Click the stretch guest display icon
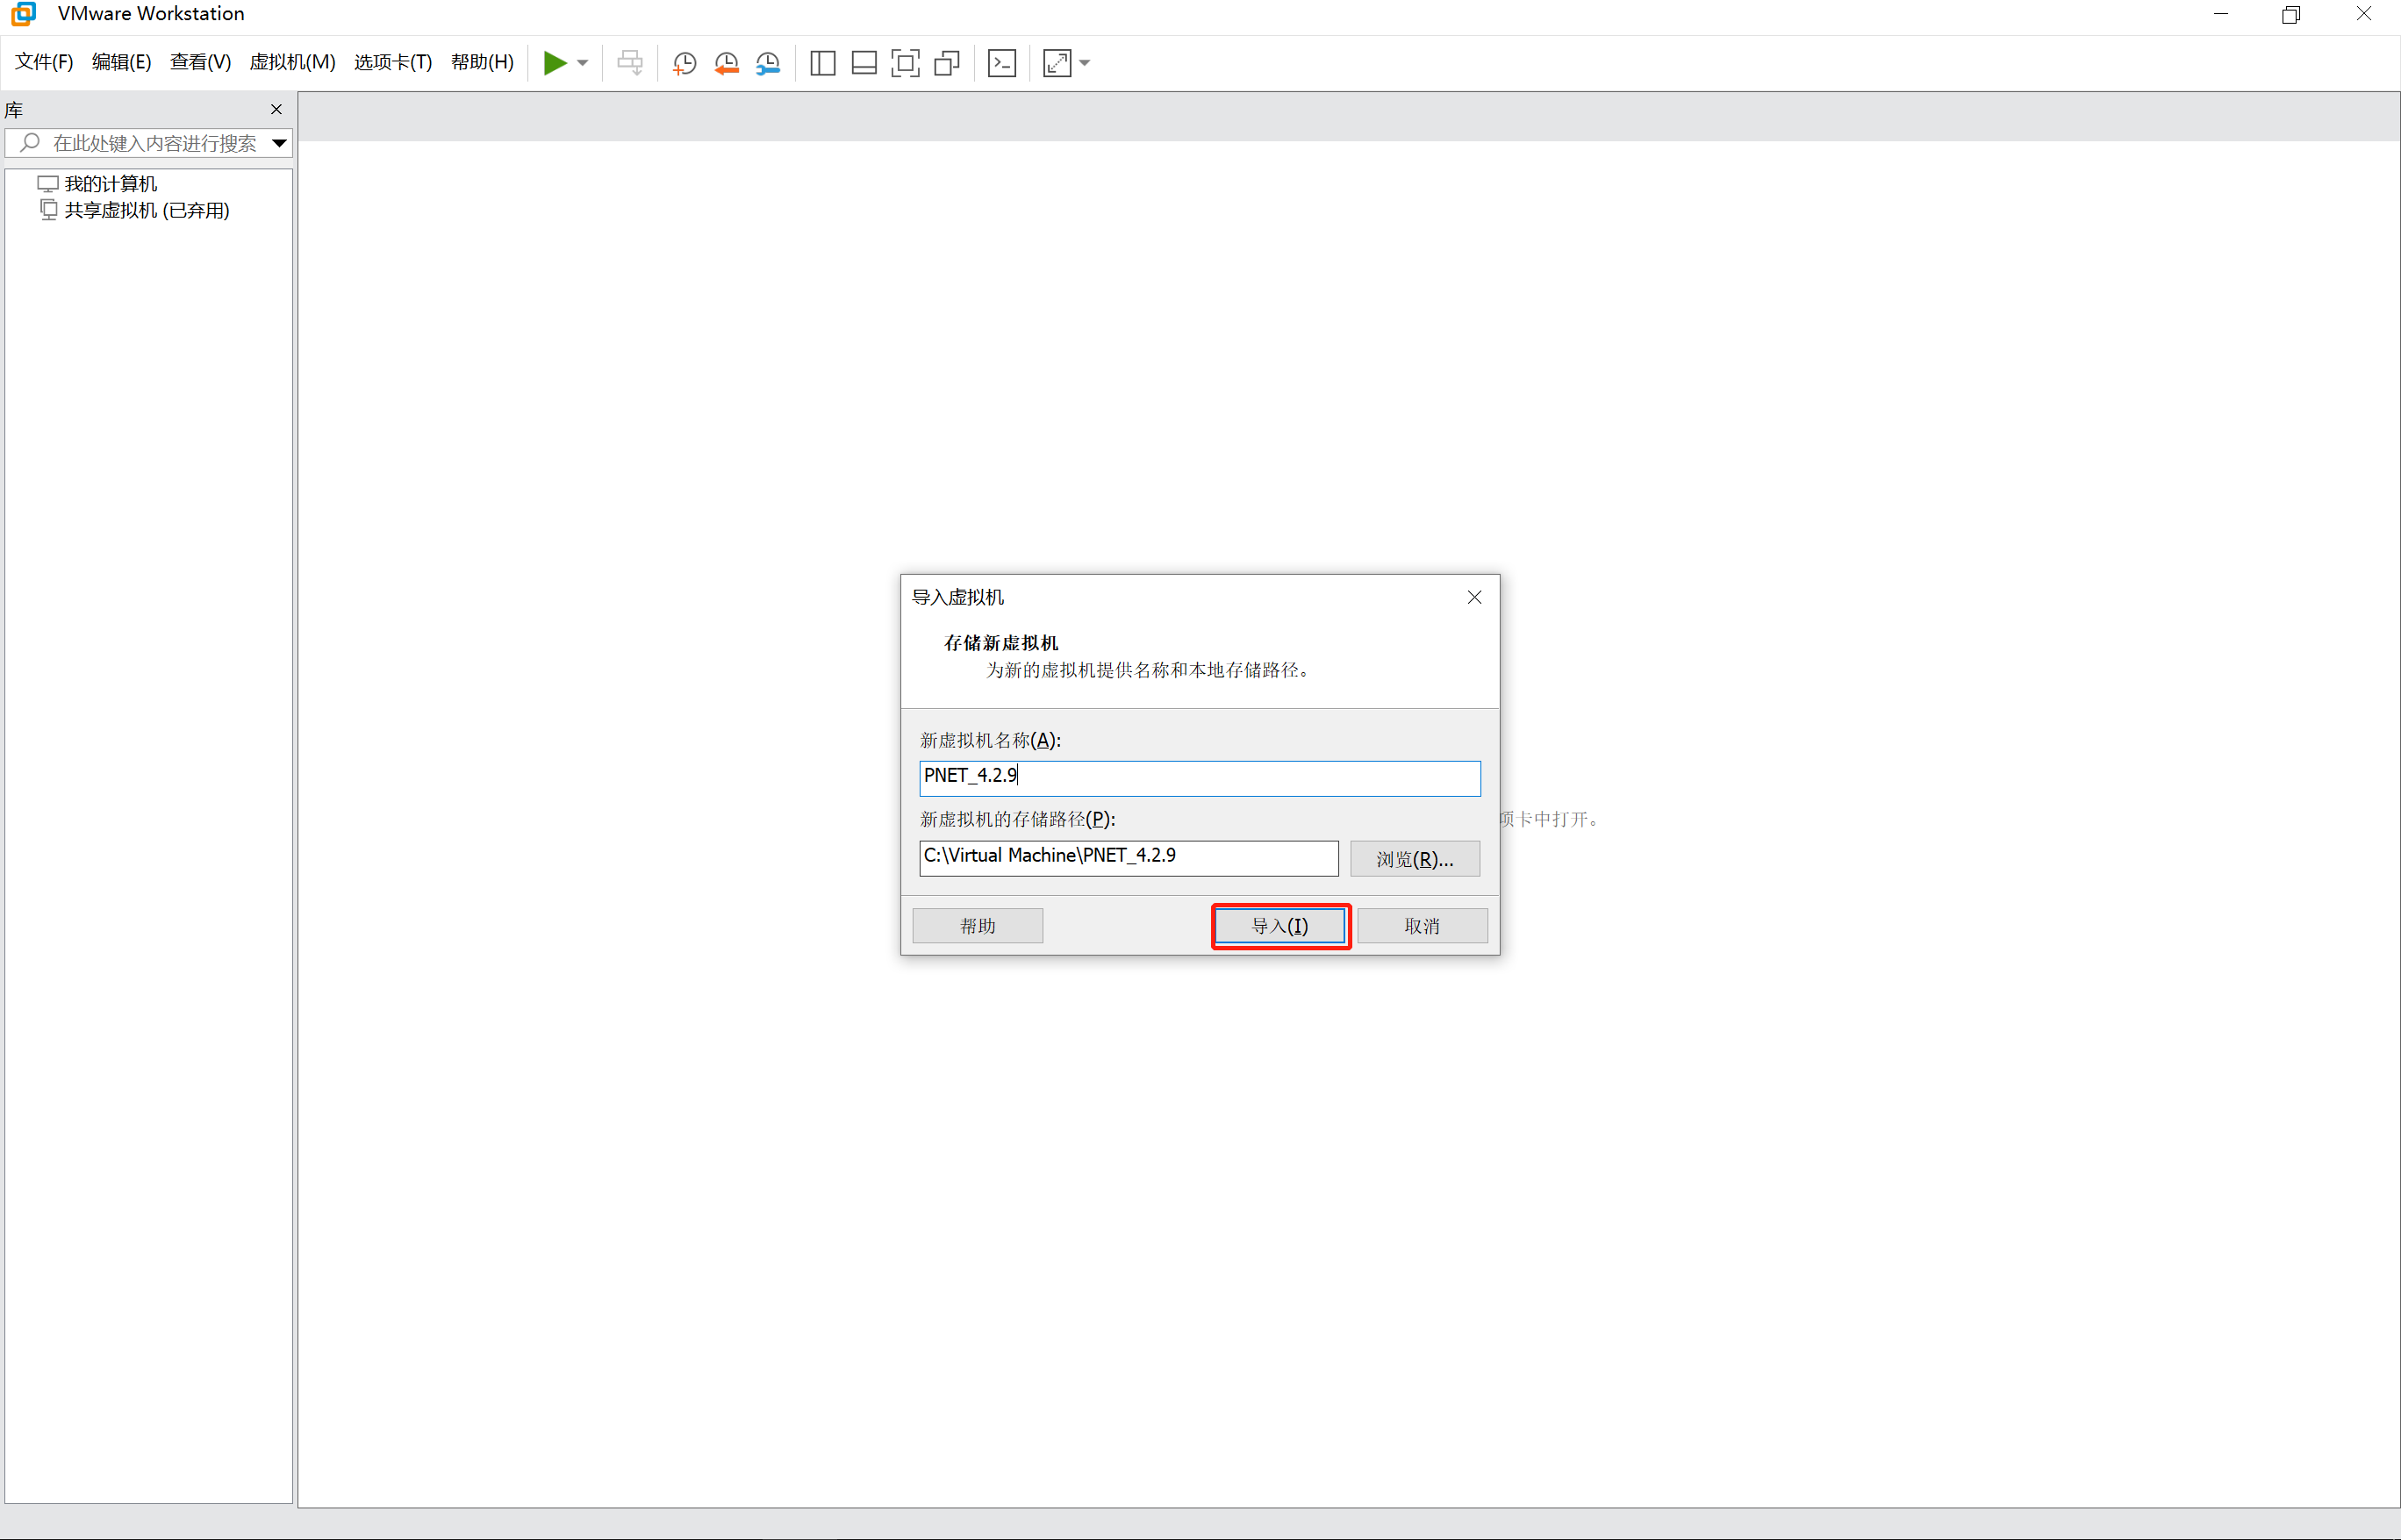Screen dimensions: 2401x1540 coord(1057,63)
